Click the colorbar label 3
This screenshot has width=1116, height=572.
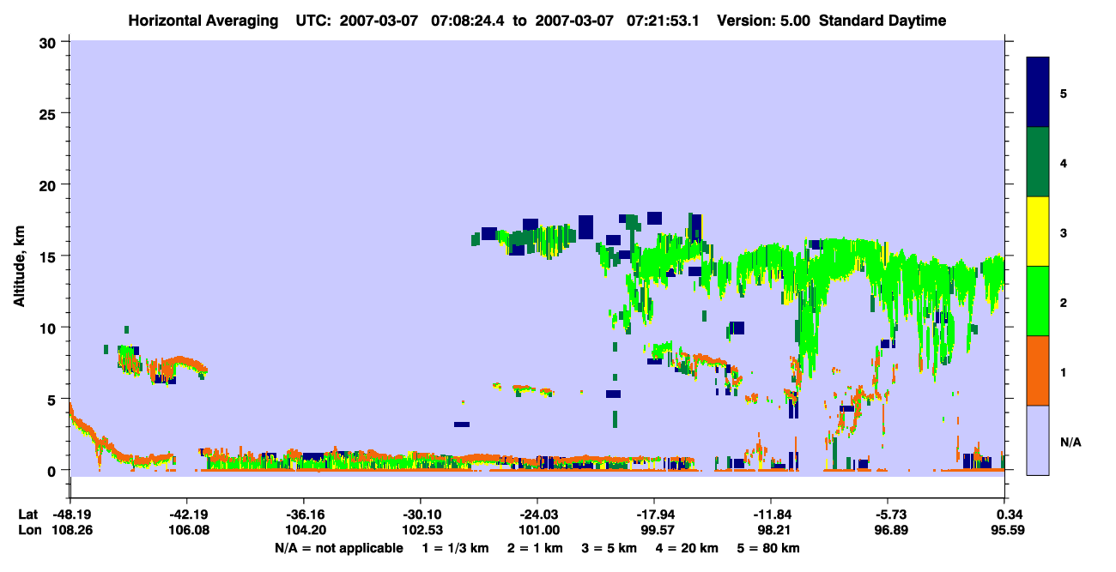[x=1064, y=232]
